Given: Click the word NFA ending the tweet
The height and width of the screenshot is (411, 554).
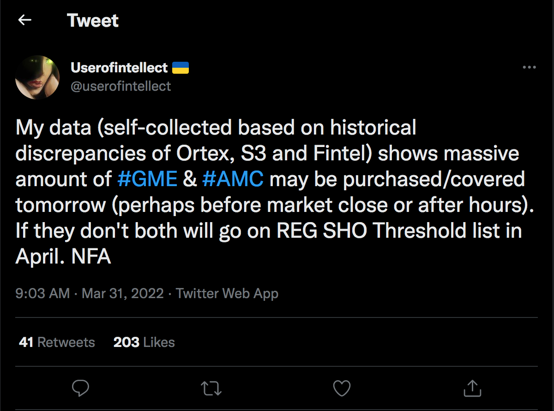Looking at the screenshot, I should coord(91,257).
